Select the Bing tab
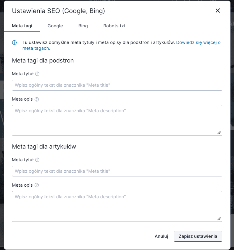 [x=83, y=26]
